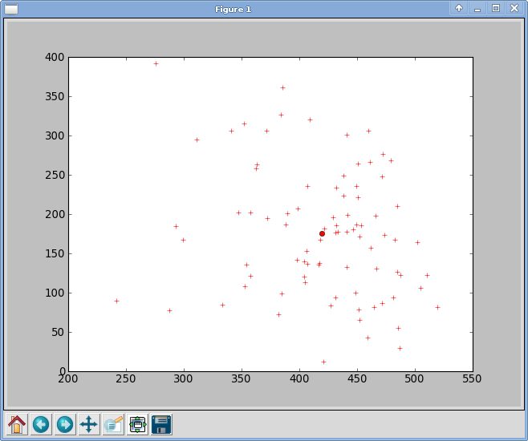Select the Zoom to rectangle tool
Screen dimensions: 528x441
click(x=113, y=424)
